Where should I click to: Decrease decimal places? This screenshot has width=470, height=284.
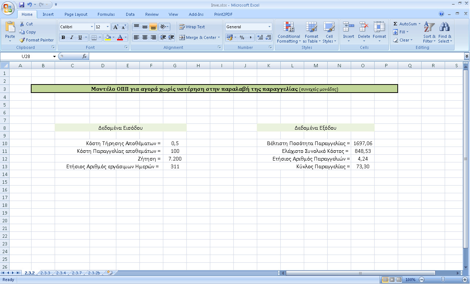pyautogui.click(x=269, y=37)
